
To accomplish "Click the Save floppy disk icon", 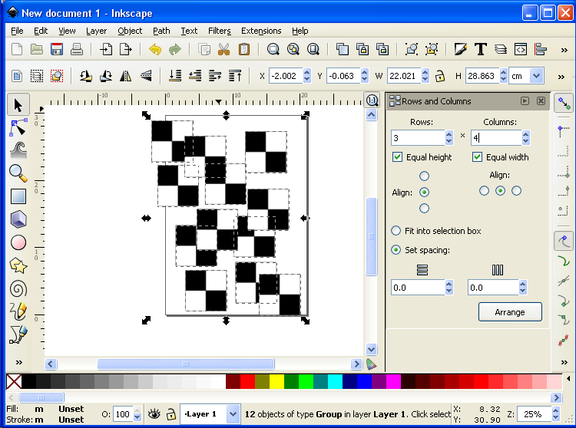I will tap(57, 49).
